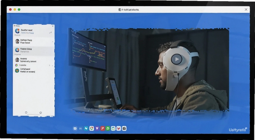255x140 pixels.
Task: Open the red checkmark V dock icon
Action: coord(119,129)
